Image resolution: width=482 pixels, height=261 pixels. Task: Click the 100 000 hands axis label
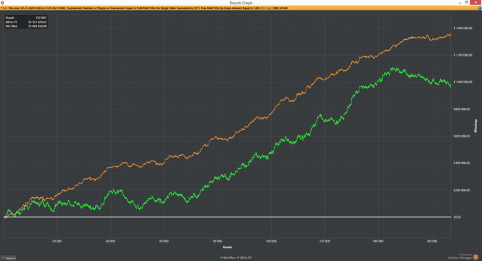click(x=271, y=241)
